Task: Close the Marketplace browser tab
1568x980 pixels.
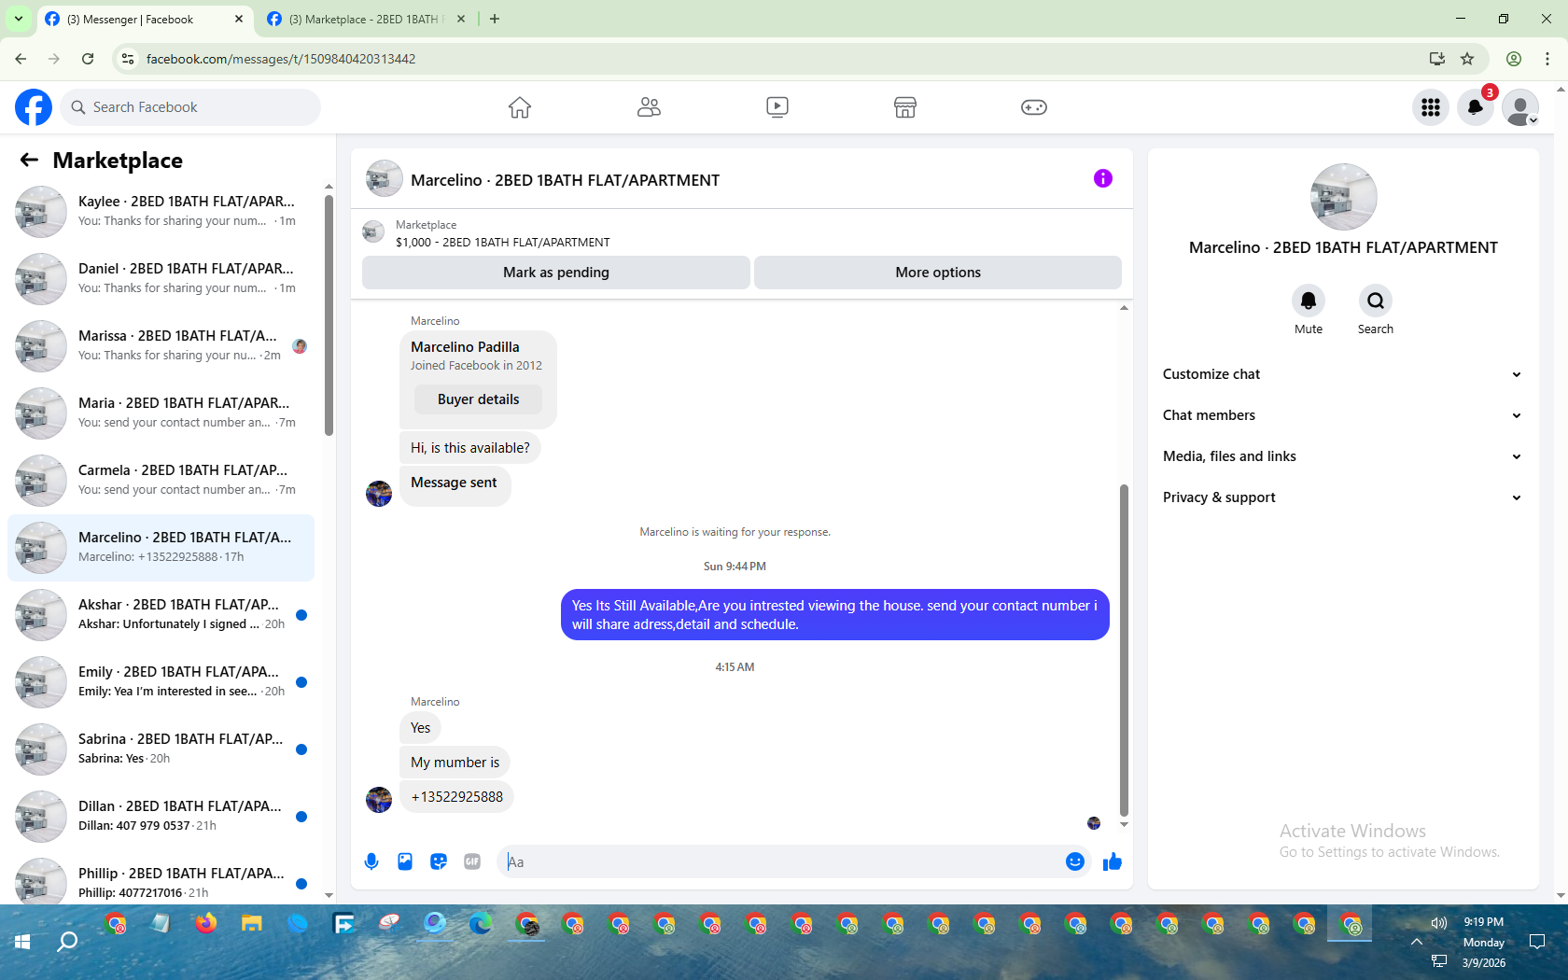Action: [461, 19]
